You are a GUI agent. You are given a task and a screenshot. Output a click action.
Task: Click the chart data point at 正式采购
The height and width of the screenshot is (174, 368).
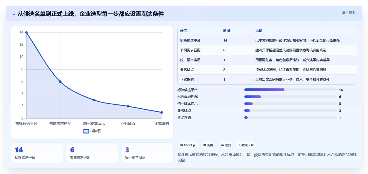pyautogui.click(x=162, y=113)
